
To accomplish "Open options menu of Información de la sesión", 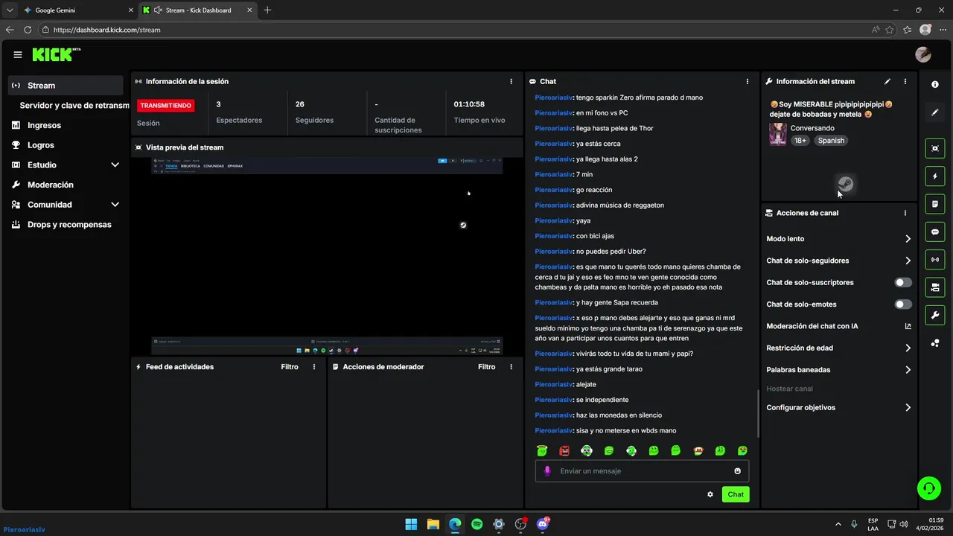I will (x=511, y=81).
